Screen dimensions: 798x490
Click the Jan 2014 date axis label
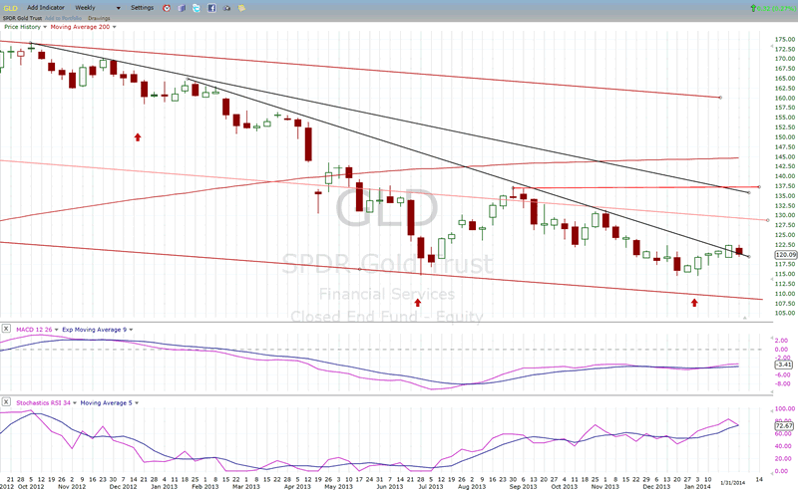click(x=697, y=486)
